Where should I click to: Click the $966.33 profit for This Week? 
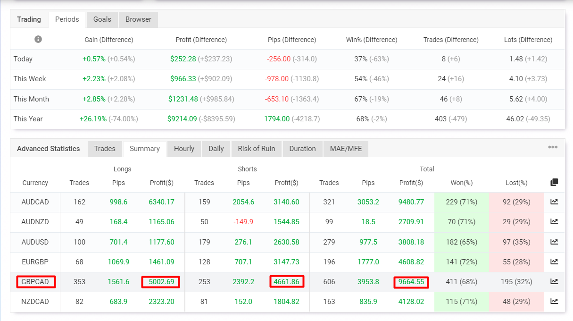pos(183,79)
